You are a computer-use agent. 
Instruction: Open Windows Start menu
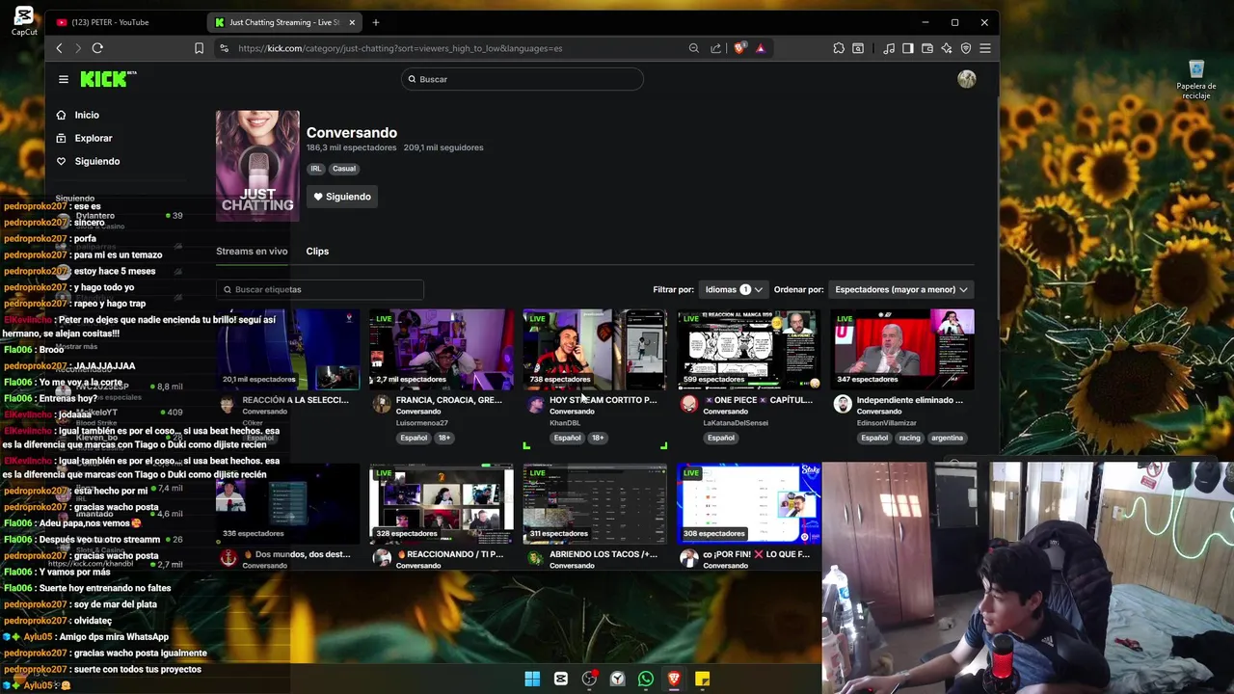[x=532, y=680]
